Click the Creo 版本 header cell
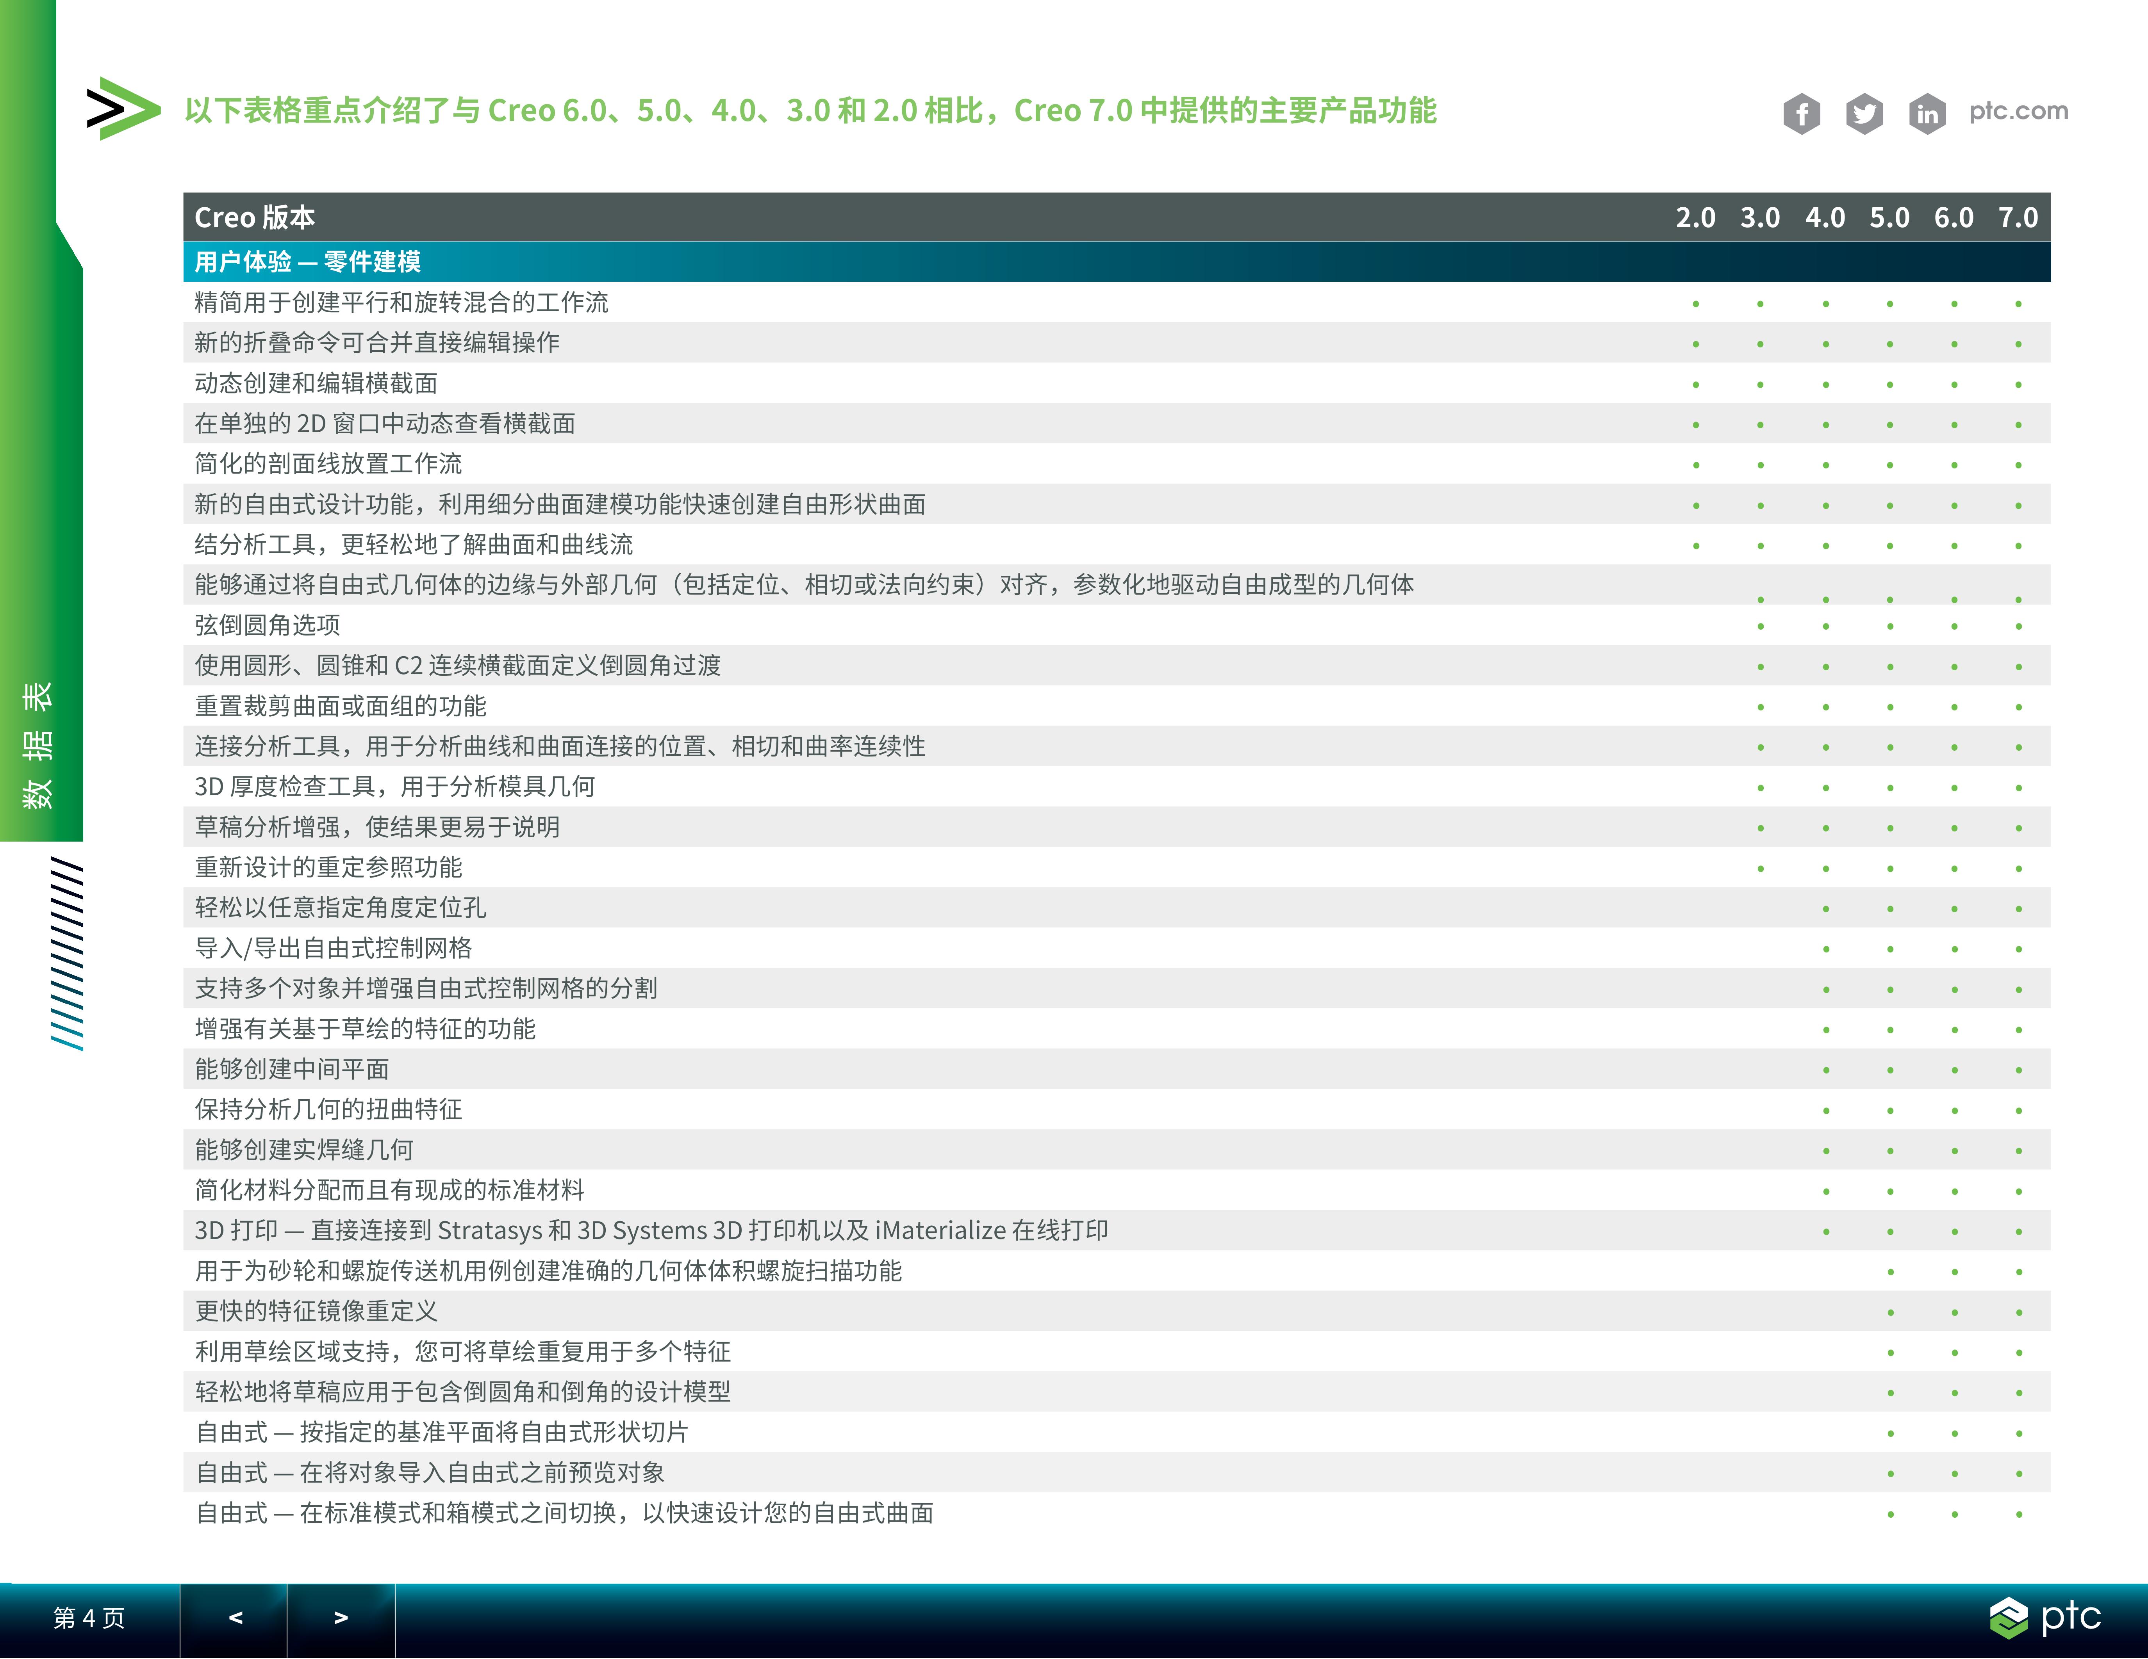Viewport: 2148px width, 1659px height. coord(255,217)
